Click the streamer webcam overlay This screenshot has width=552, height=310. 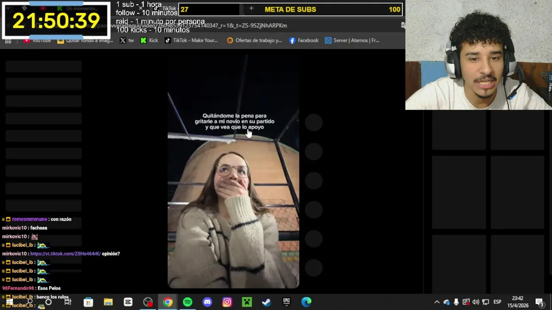pos(479,55)
